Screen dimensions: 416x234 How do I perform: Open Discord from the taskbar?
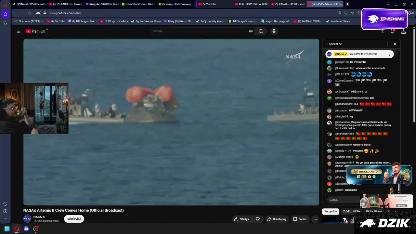[x=26, y=229]
